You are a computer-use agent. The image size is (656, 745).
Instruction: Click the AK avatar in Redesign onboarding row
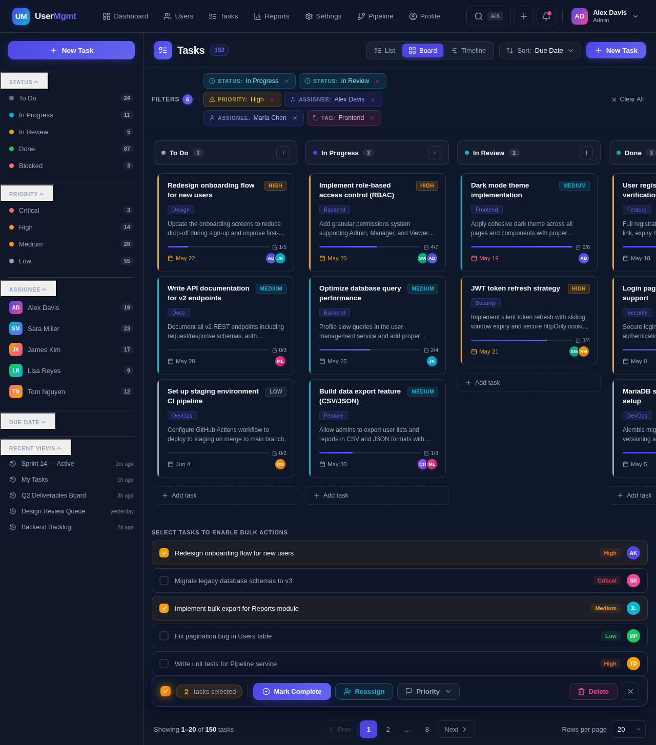click(x=633, y=553)
